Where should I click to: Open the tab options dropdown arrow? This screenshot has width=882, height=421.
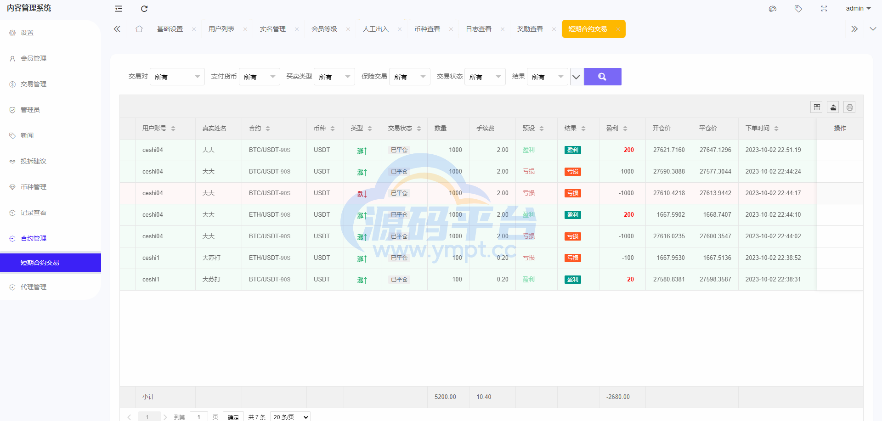pyautogui.click(x=873, y=29)
